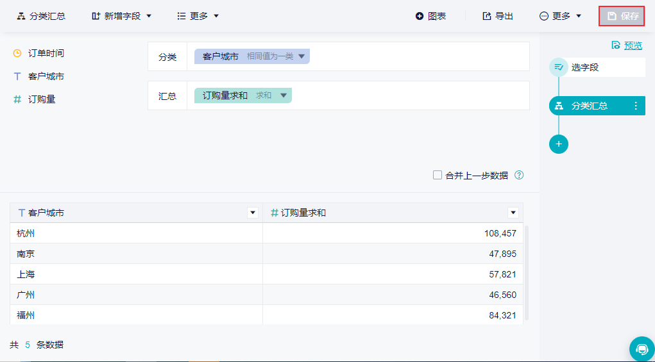Open the 新增字段 menu

(x=122, y=16)
